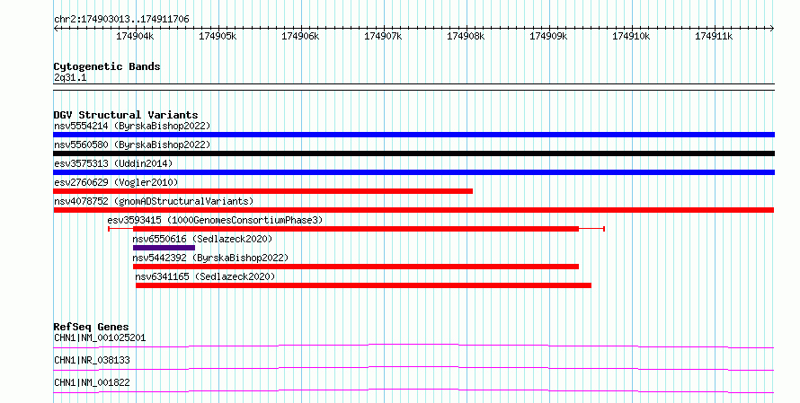Screen dimensions: 800x403
Task: Select the blue bar under nsv5554214
Action: pyautogui.click(x=413, y=135)
